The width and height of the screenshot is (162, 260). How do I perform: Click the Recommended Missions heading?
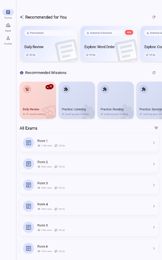point(46,73)
